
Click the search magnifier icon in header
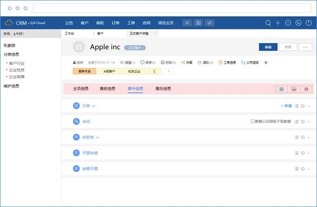coord(268,23)
